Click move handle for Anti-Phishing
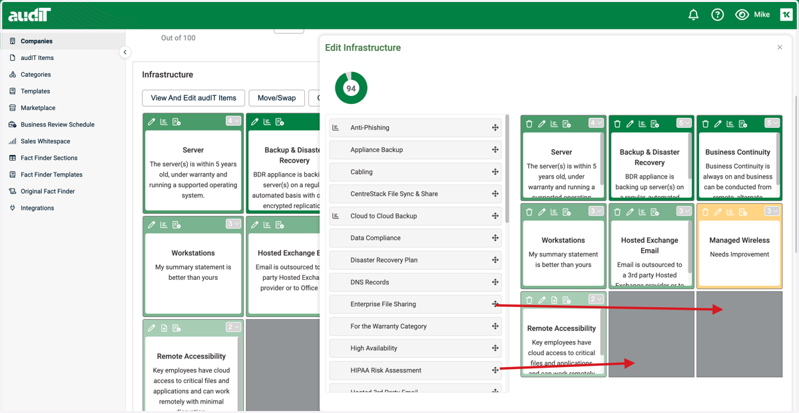 pos(495,128)
